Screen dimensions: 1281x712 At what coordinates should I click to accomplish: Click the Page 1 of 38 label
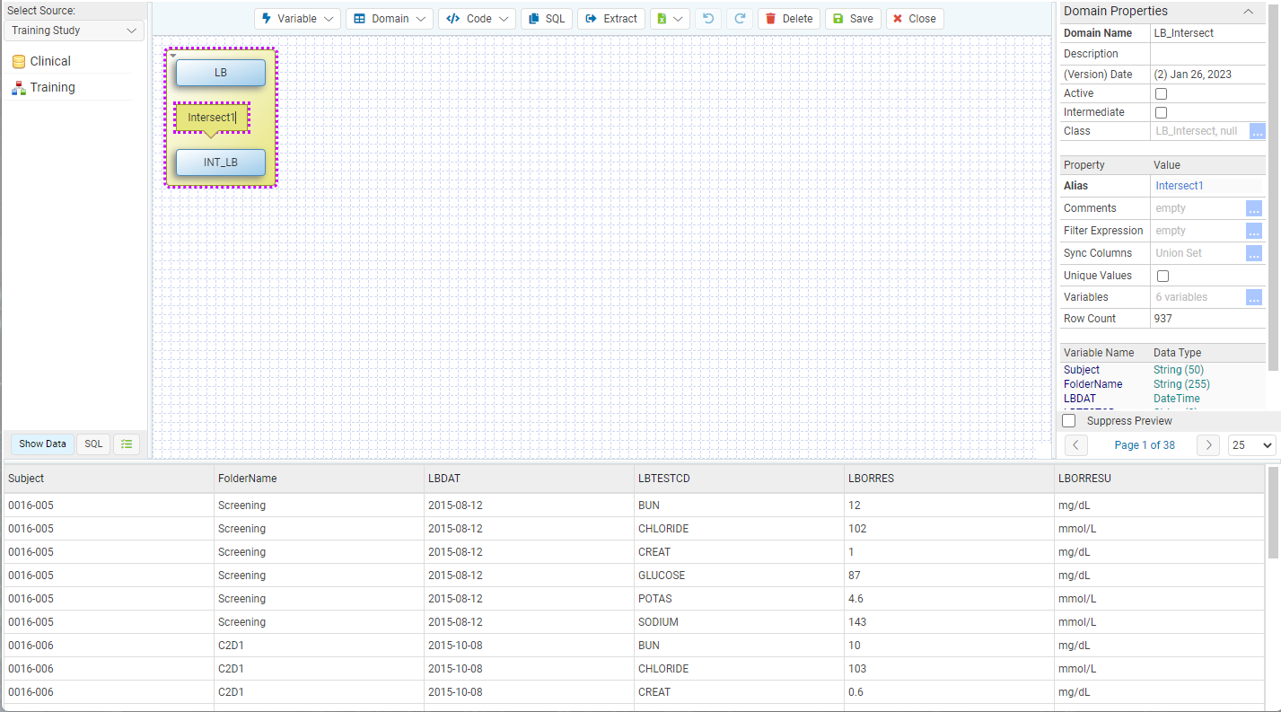tap(1144, 445)
